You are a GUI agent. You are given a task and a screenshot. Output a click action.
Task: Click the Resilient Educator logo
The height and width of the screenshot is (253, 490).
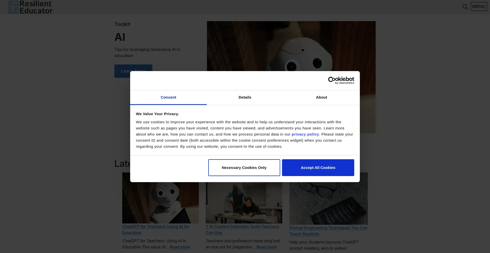click(x=30, y=7)
